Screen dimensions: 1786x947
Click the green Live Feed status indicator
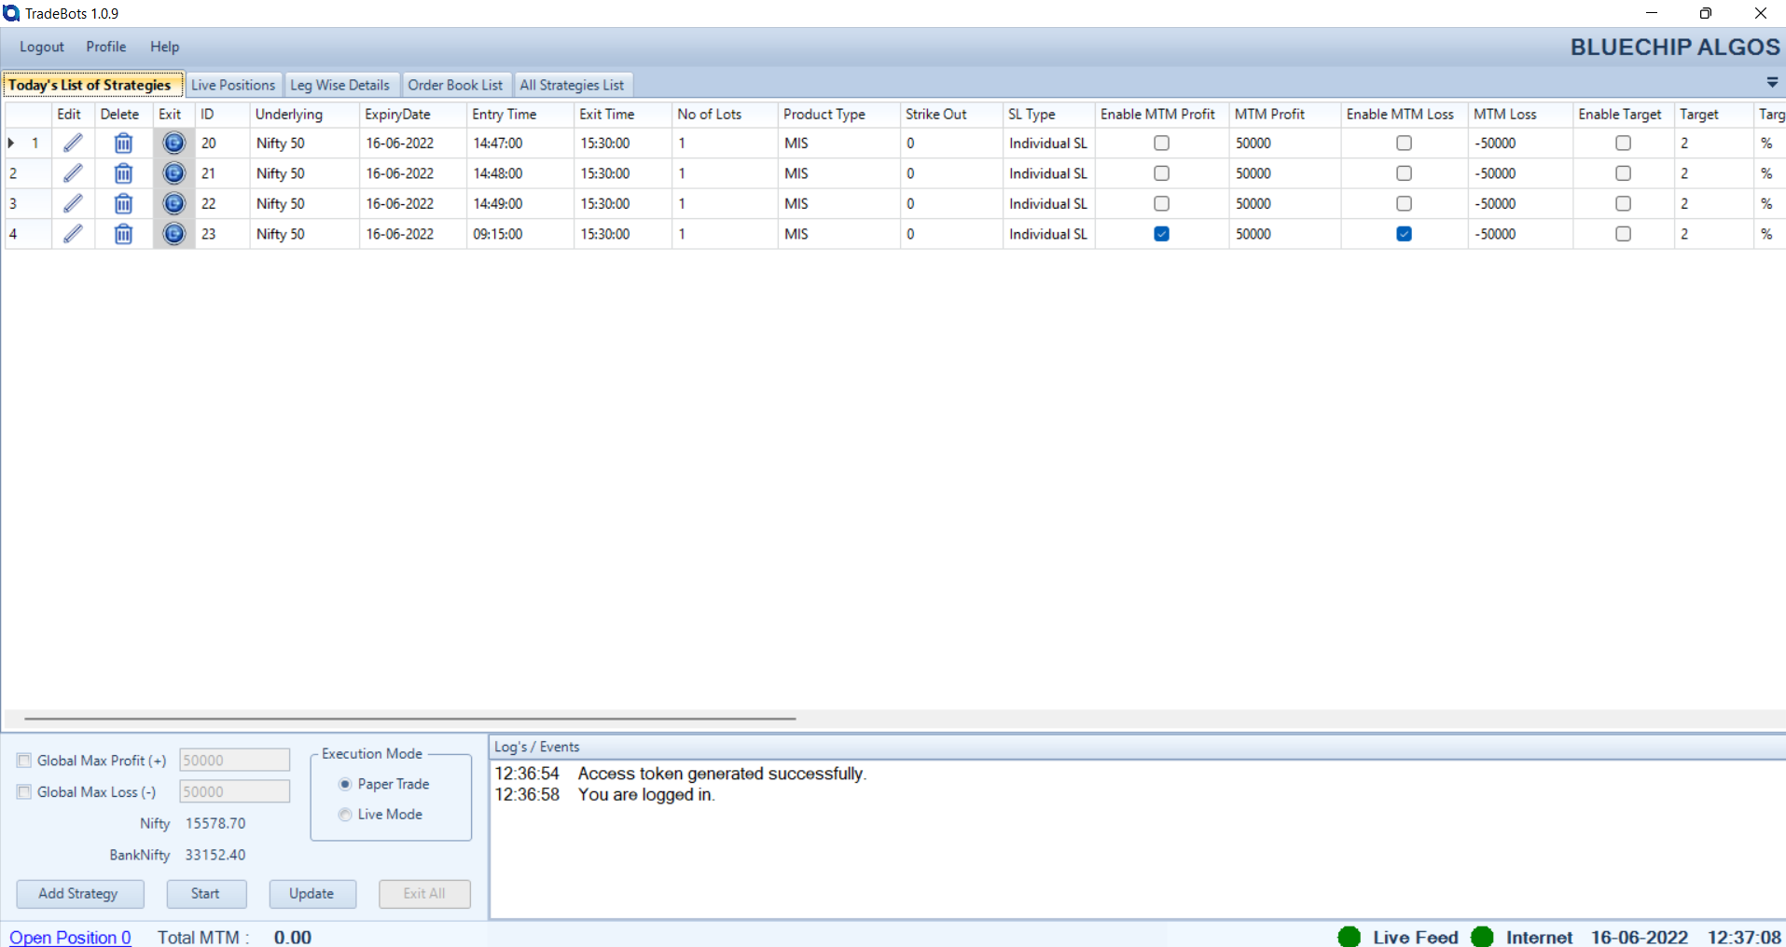click(x=1349, y=937)
